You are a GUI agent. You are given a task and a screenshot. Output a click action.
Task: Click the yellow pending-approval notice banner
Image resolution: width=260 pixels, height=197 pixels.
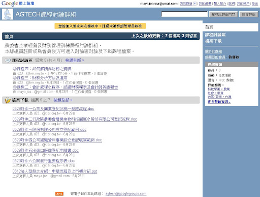tap(100, 26)
